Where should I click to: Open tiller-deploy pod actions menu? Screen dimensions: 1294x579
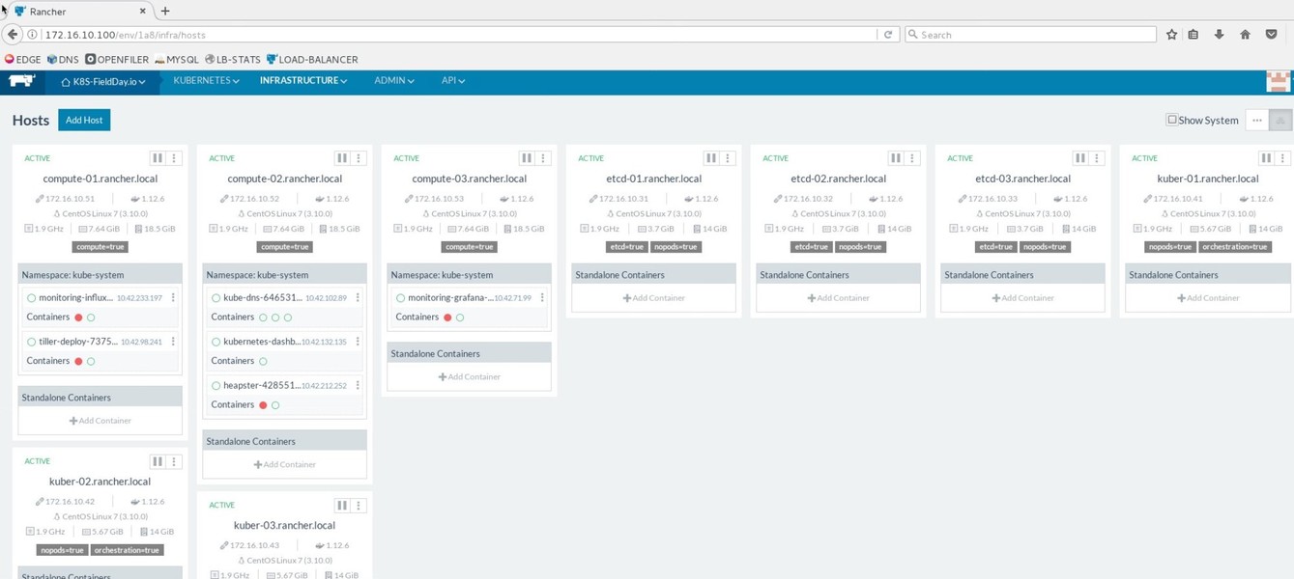coord(173,341)
